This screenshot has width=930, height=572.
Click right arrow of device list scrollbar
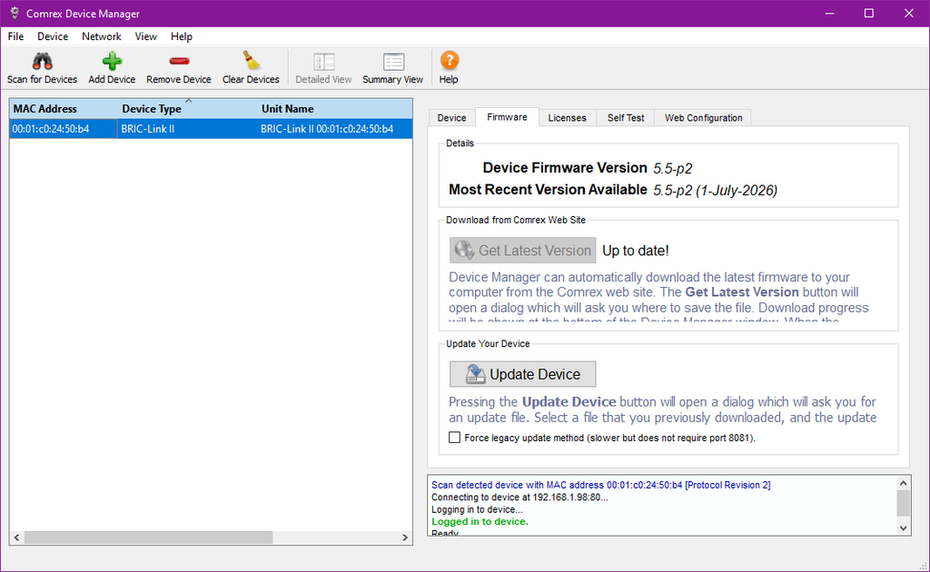click(x=405, y=537)
